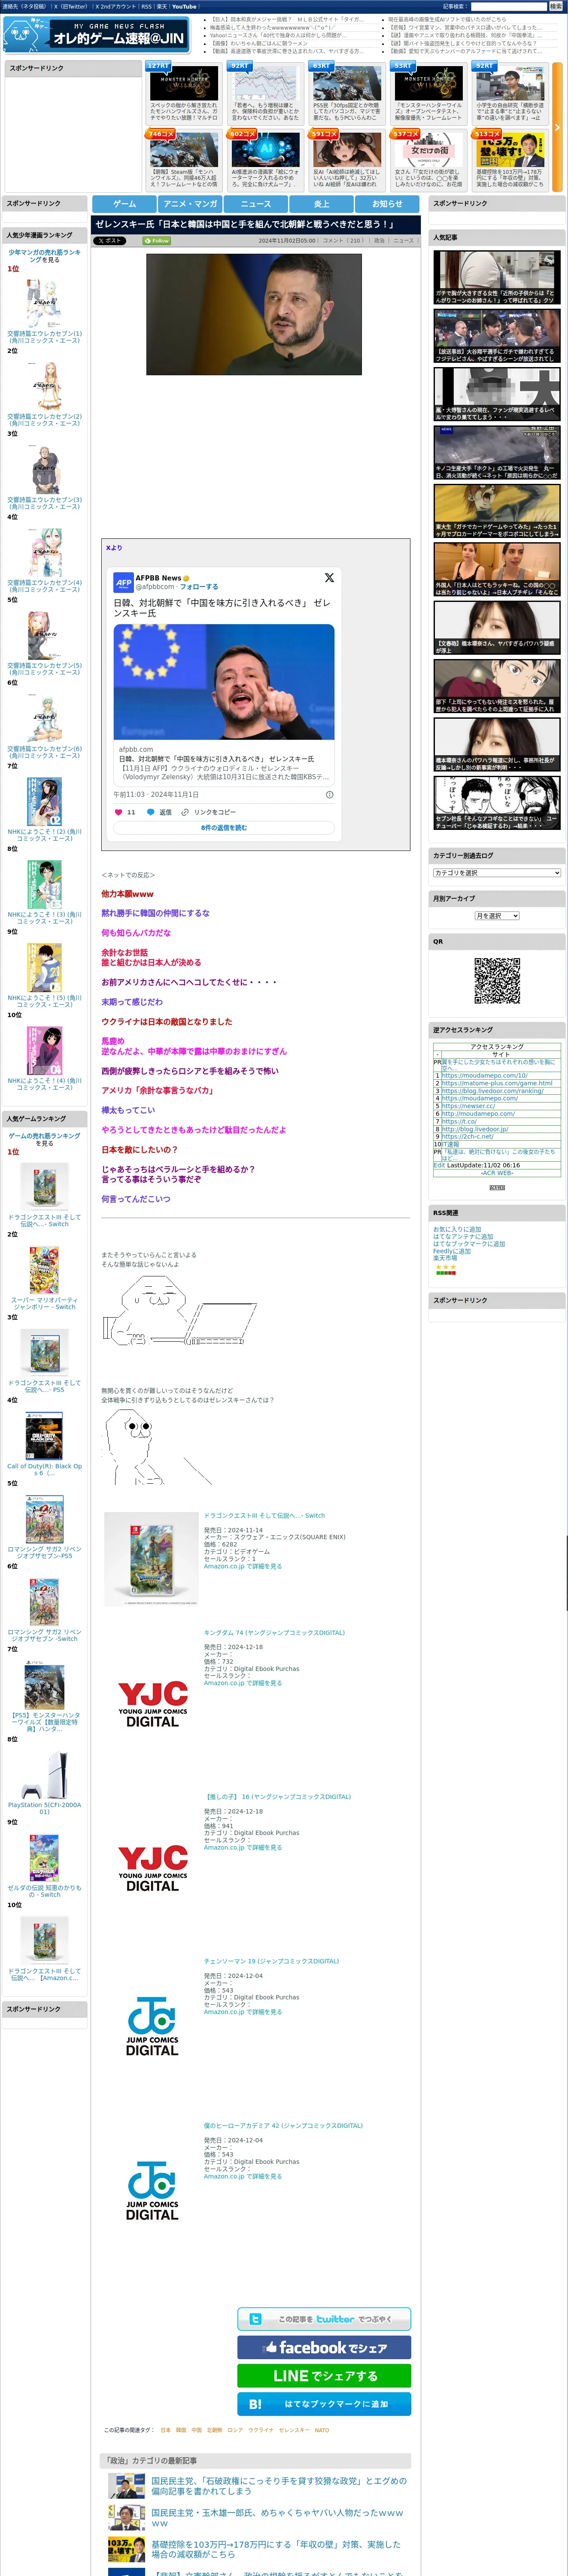Select the アニメ・マンガ navigation tab
The image size is (568, 2576).
coord(190,204)
